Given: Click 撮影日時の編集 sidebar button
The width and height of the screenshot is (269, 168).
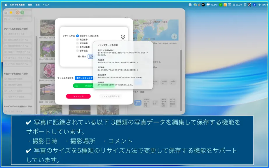Looking at the screenshot, I should tap(18, 79).
